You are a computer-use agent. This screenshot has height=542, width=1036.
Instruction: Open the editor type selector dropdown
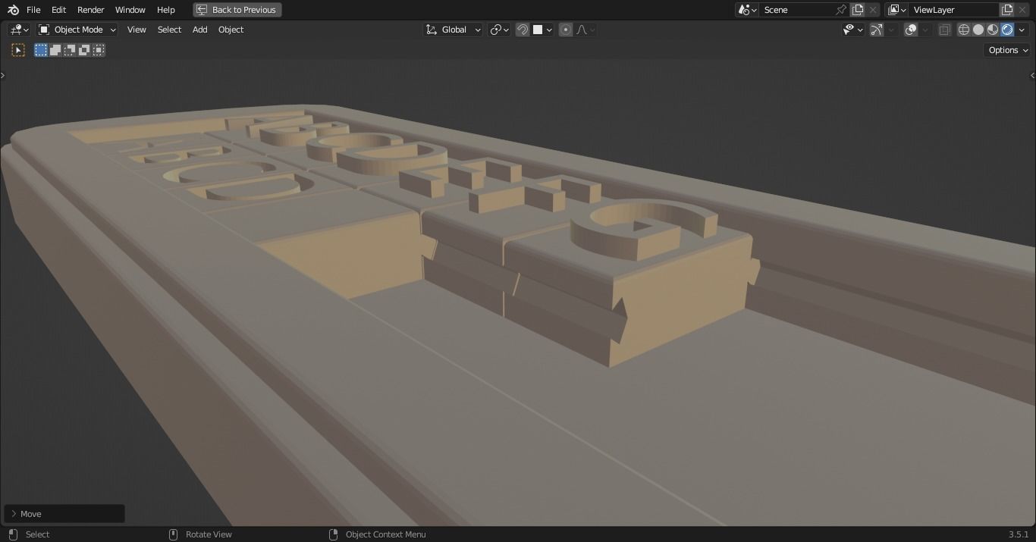point(19,30)
